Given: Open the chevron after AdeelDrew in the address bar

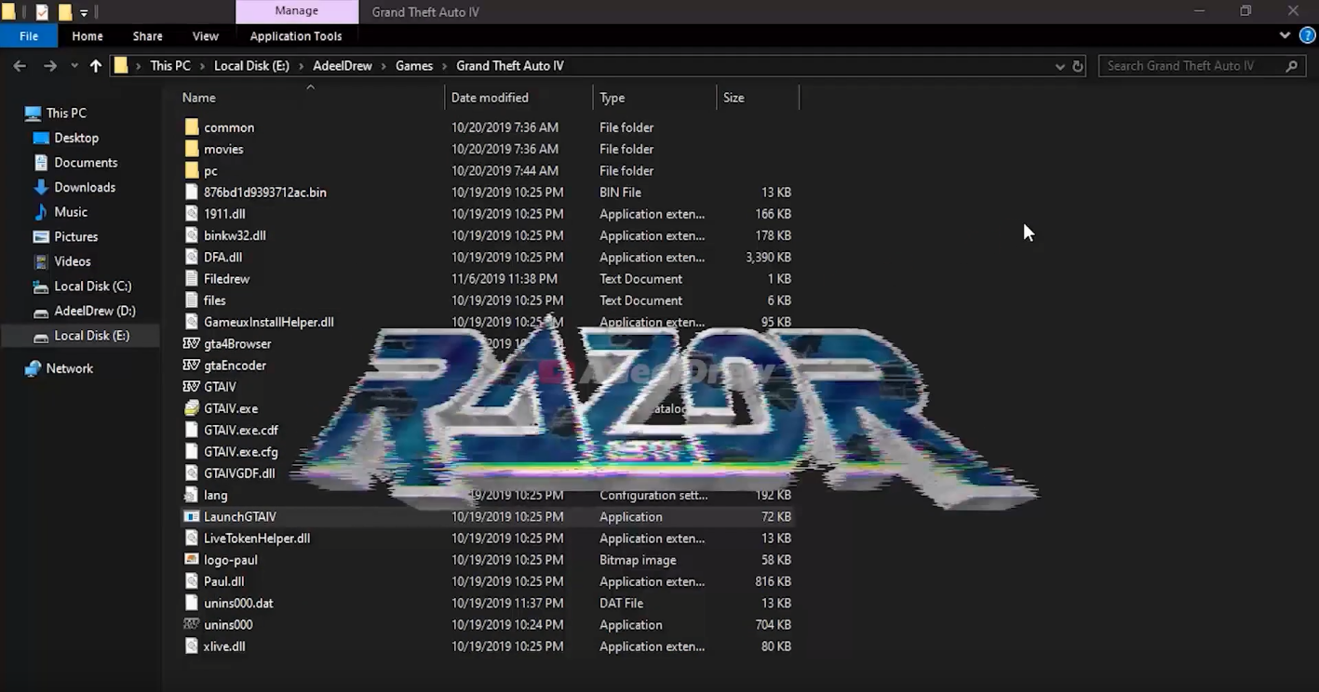Looking at the screenshot, I should coord(384,66).
